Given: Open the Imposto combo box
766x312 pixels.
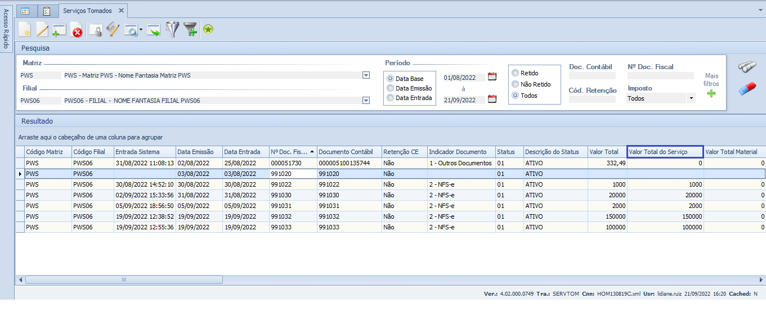Looking at the screenshot, I should (691, 98).
